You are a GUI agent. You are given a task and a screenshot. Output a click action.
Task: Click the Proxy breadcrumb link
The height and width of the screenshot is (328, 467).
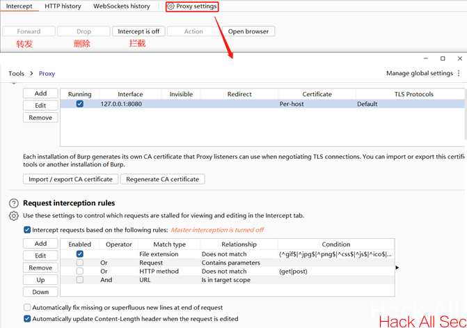point(47,73)
